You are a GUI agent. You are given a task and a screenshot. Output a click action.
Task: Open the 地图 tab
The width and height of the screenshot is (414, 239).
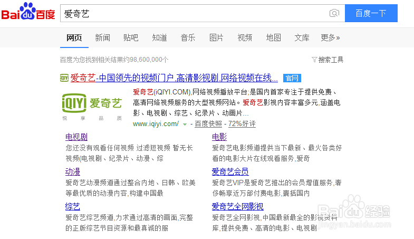pos(273,38)
